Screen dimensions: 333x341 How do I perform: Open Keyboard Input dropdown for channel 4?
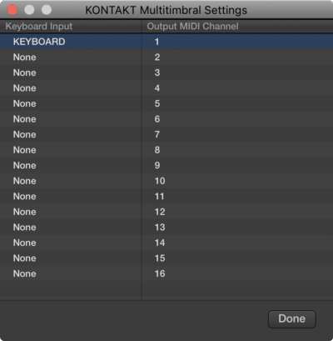point(24,88)
